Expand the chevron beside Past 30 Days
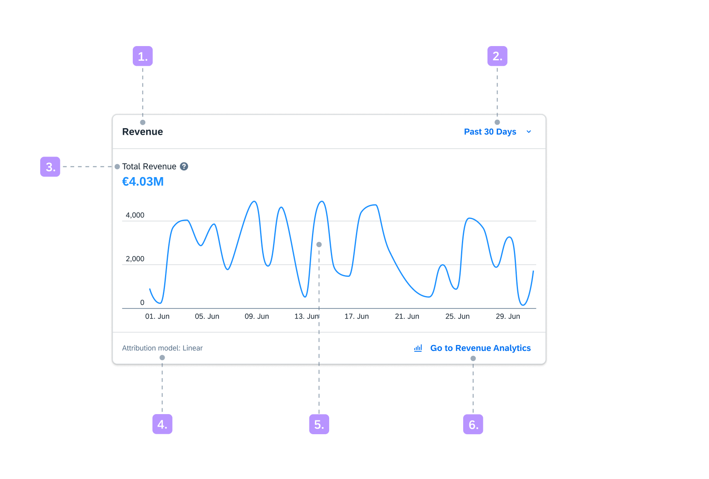The image size is (709, 479). (x=529, y=131)
